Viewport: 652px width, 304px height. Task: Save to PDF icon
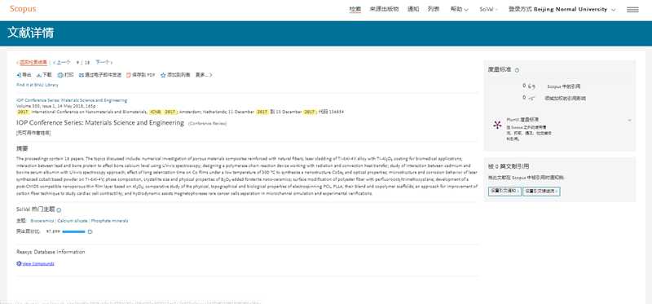point(129,75)
